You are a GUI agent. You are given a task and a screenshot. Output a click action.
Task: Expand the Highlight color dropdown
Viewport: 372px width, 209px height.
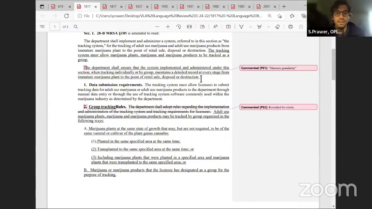click(x=268, y=27)
